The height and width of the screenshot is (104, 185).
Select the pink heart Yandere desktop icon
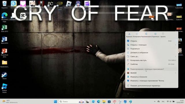click(x=23, y=5)
